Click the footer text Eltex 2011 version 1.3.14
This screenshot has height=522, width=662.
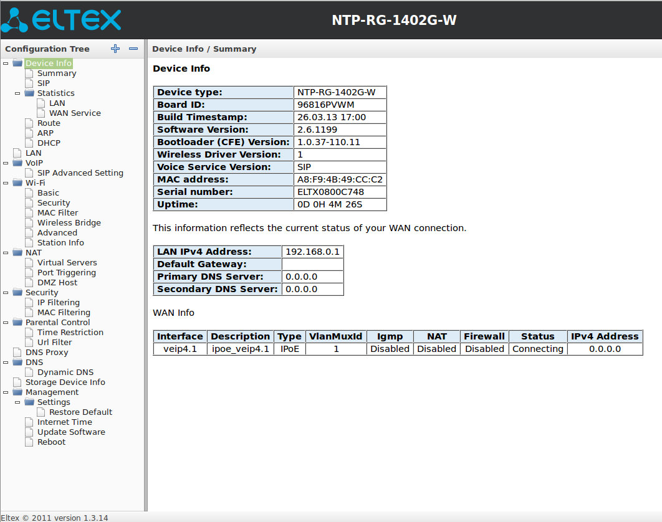tap(54, 518)
